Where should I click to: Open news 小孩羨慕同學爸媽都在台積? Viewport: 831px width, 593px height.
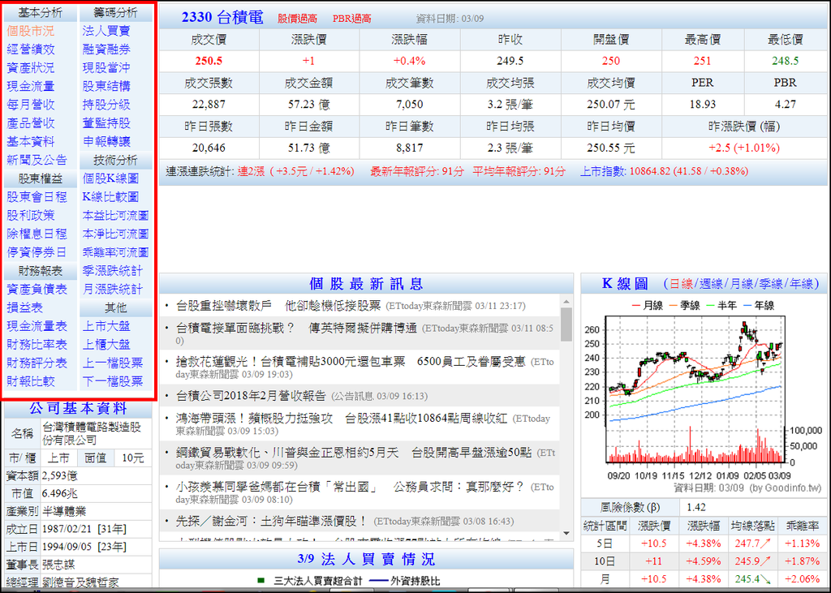[x=350, y=487]
